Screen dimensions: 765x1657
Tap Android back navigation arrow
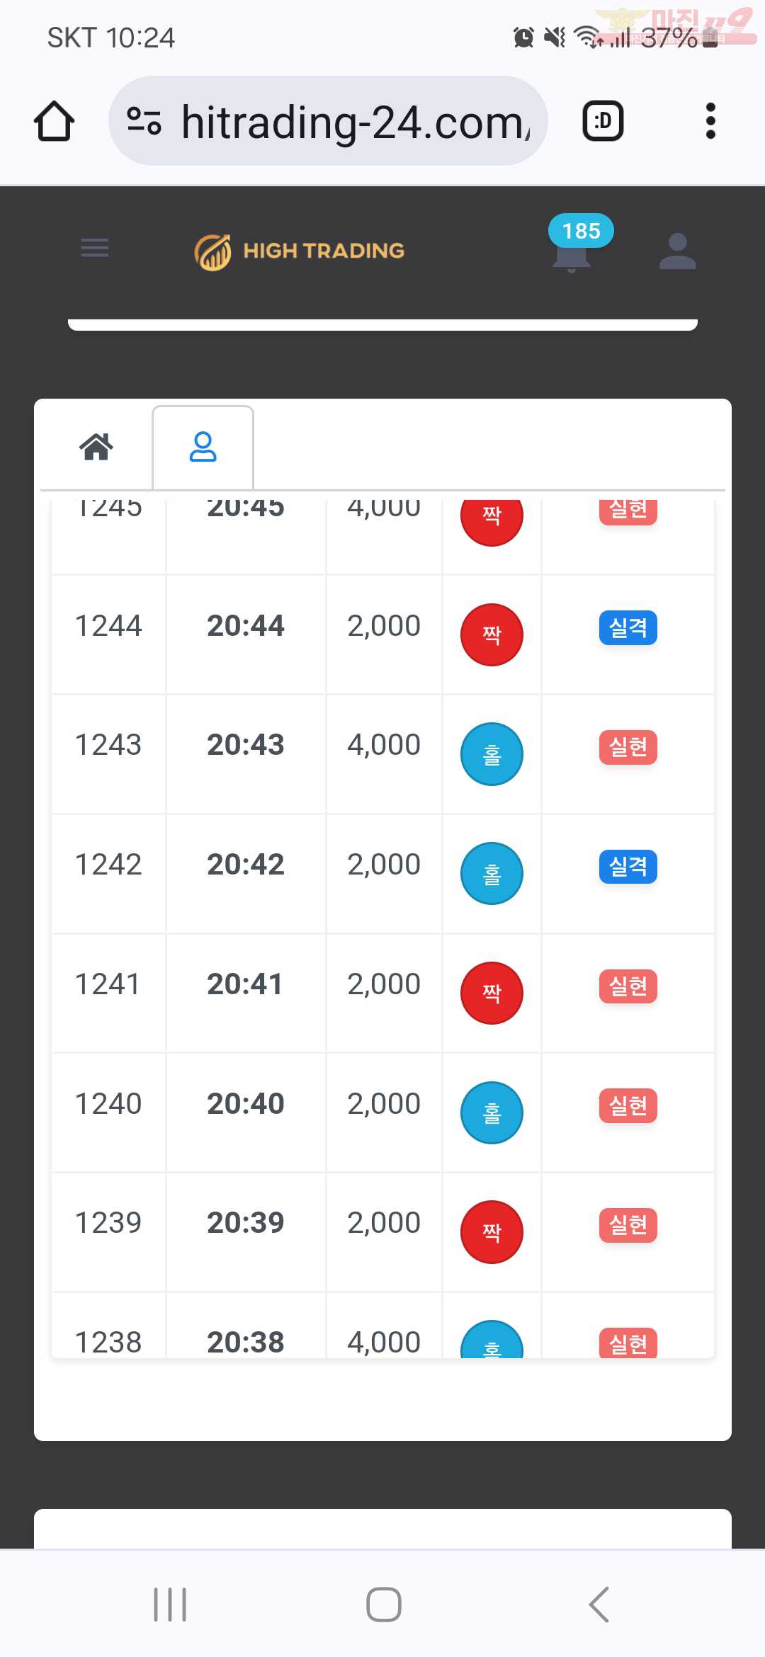tap(599, 1605)
